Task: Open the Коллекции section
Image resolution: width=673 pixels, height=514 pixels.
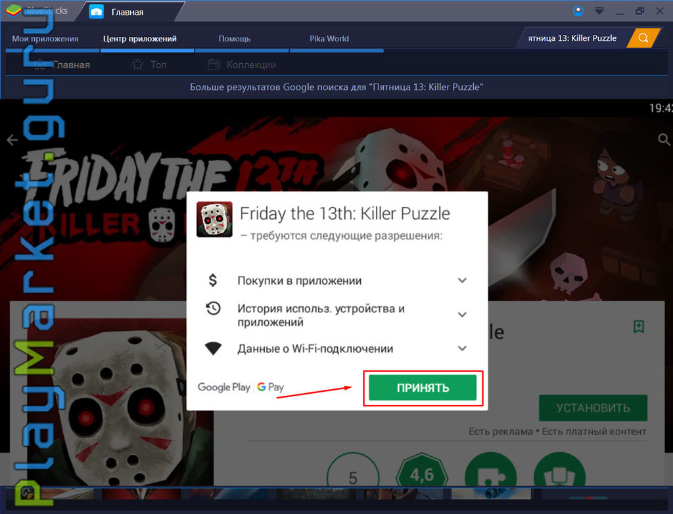Action: (242, 64)
